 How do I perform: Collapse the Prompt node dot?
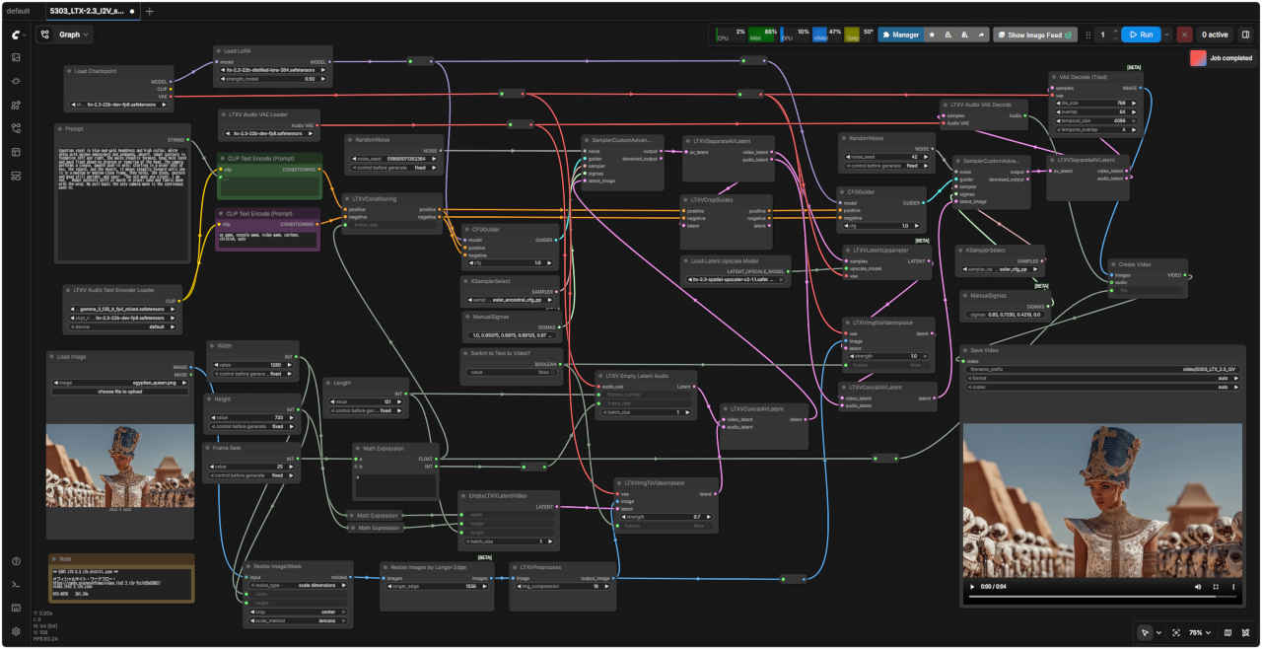click(60, 128)
